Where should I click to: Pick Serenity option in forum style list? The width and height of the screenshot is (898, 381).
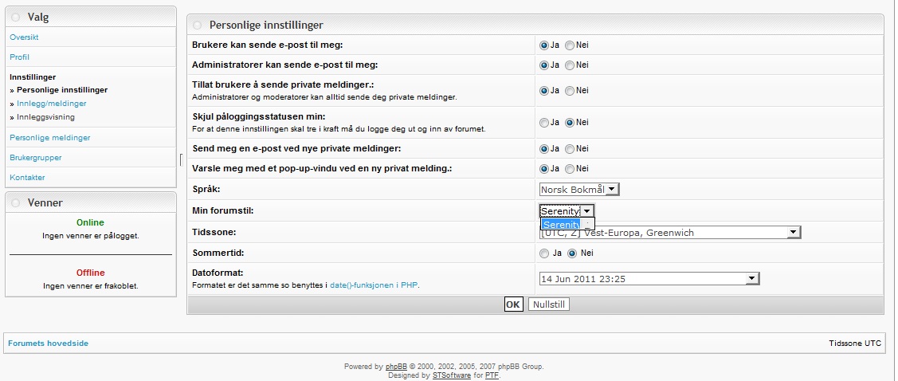(x=563, y=225)
